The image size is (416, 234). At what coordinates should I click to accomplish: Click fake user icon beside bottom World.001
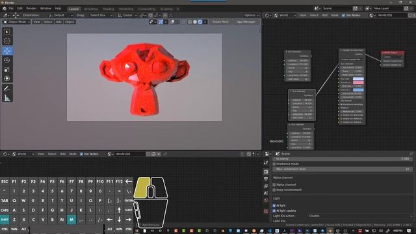pos(148,154)
